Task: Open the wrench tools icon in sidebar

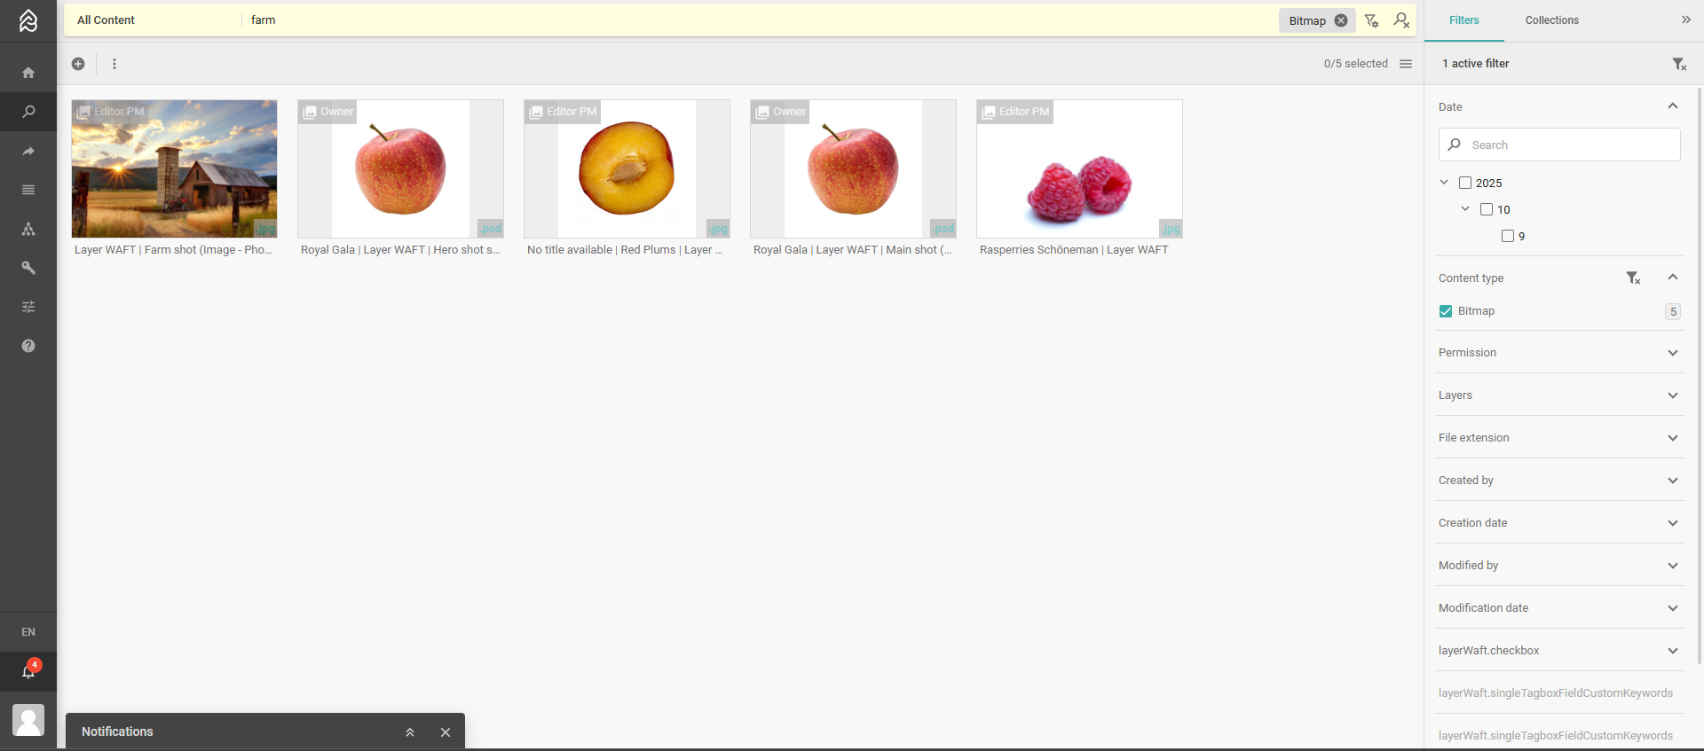Action: click(x=28, y=268)
